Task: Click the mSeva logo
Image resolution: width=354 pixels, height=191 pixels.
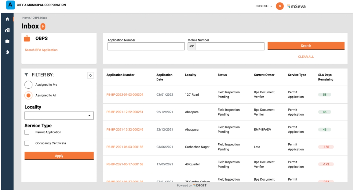Action: coord(296,6)
